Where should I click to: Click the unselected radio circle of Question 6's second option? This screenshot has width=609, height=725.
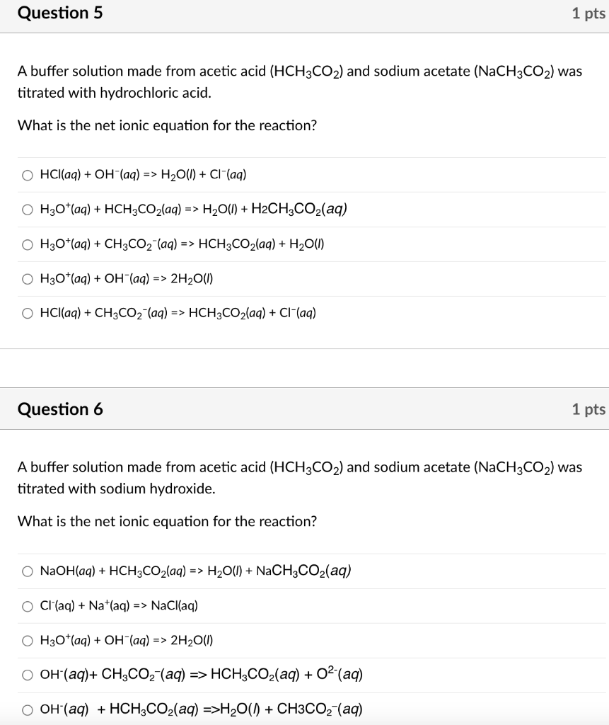28,605
